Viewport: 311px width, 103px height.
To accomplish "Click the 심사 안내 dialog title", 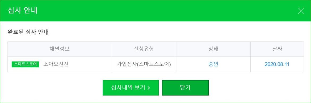I will coord(22,11).
